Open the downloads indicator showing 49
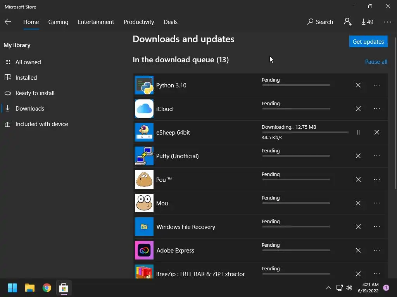This screenshot has width=397, height=297. click(367, 22)
